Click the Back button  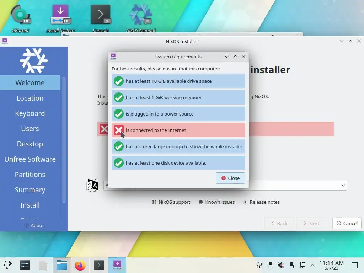click(x=279, y=223)
